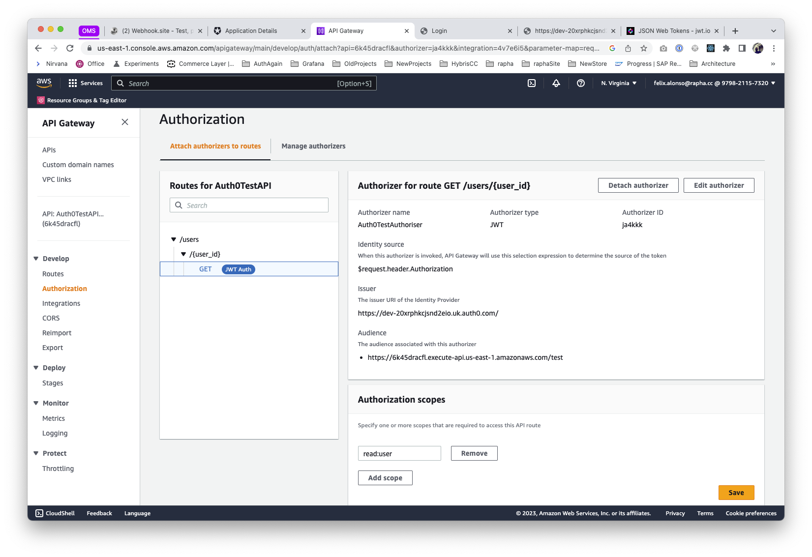Bookmark this page with the star icon
This screenshot has height=557, width=812.
click(644, 48)
